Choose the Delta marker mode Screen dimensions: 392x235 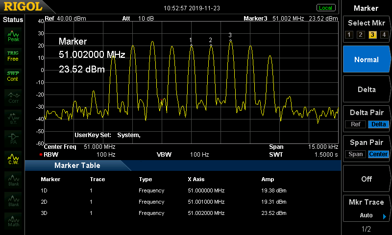(366, 89)
